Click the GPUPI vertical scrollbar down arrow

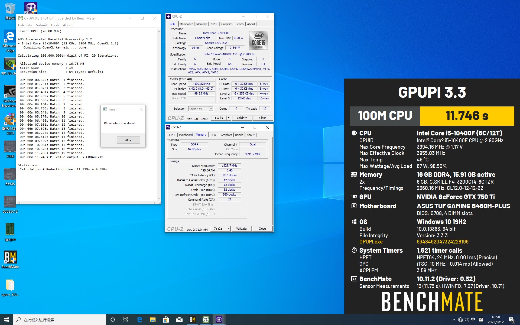[x=159, y=198]
